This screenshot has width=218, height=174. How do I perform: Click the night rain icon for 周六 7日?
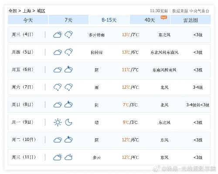pyautogui.click(x=68, y=87)
